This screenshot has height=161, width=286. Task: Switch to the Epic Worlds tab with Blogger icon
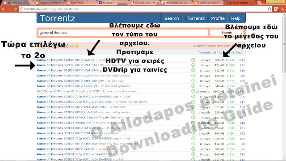pos(80,3)
